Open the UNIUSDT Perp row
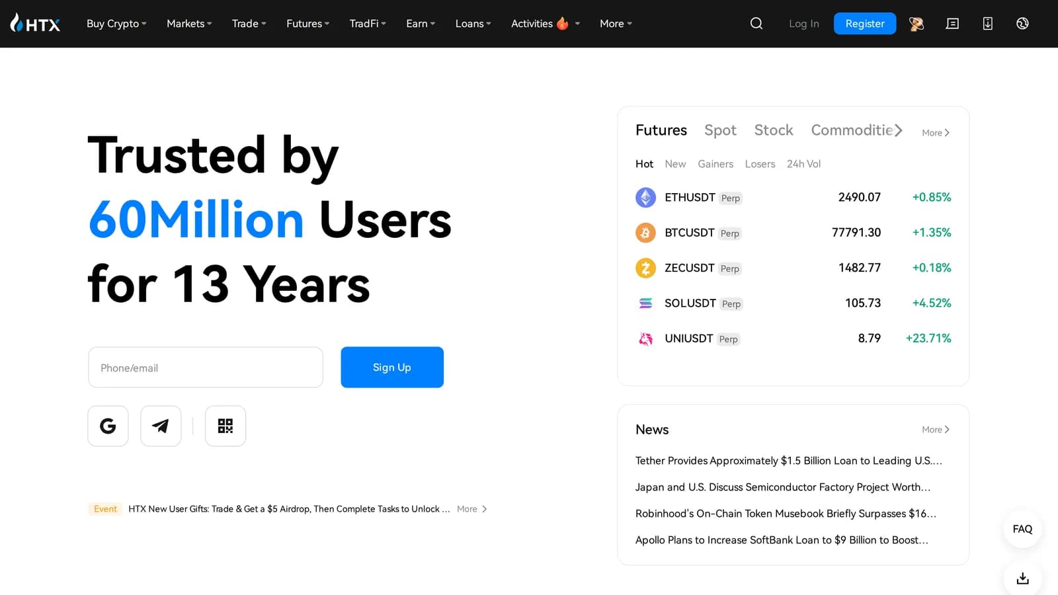1058x595 pixels. [793, 338]
